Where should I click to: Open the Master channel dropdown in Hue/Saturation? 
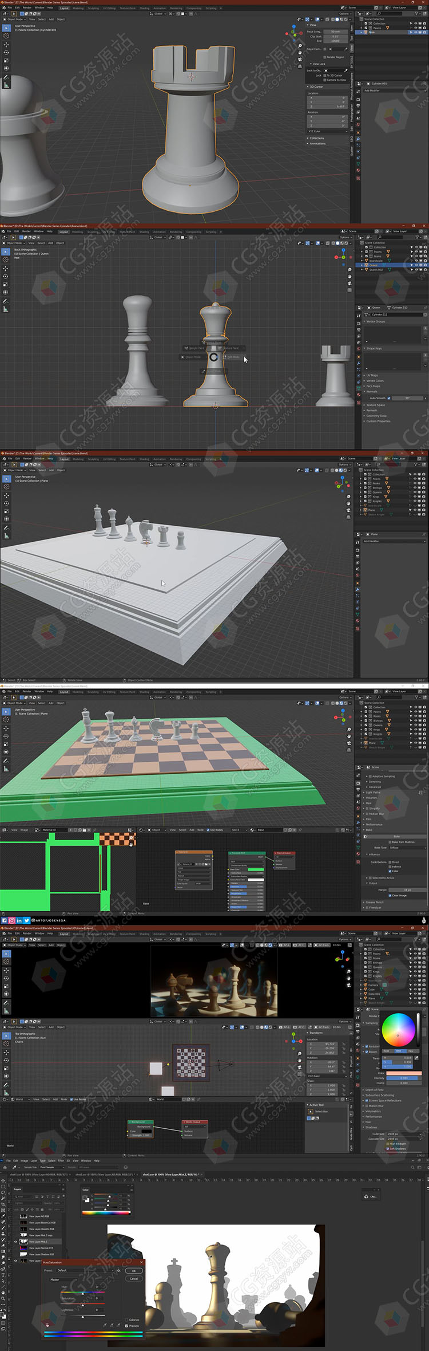[63, 1280]
